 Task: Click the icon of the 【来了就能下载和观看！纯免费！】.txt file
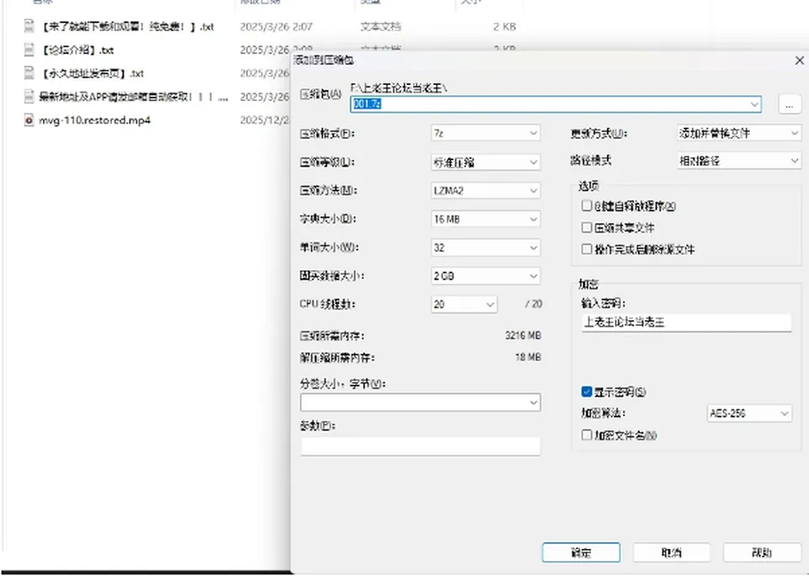point(29,26)
